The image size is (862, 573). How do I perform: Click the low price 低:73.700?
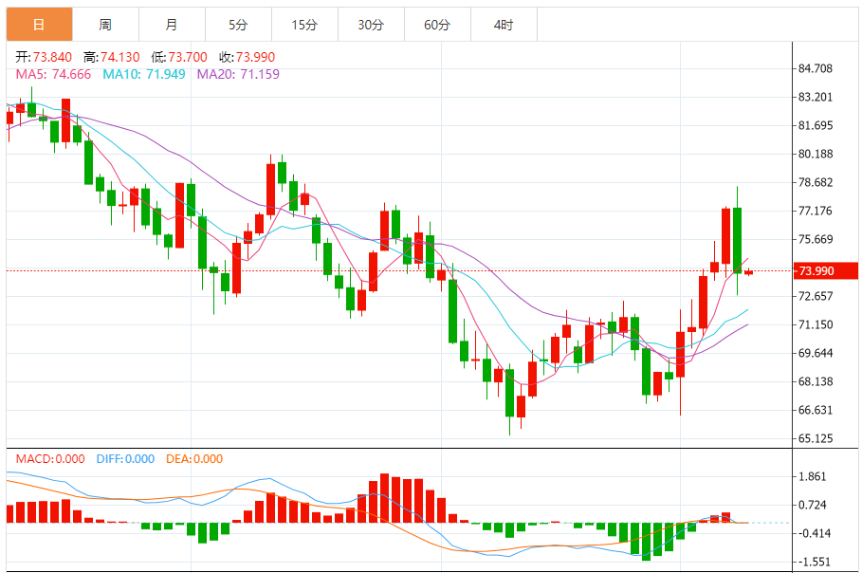click(179, 57)
